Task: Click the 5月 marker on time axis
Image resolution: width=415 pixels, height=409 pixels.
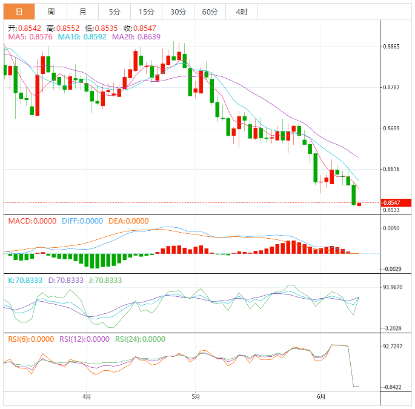Action: 194,397
